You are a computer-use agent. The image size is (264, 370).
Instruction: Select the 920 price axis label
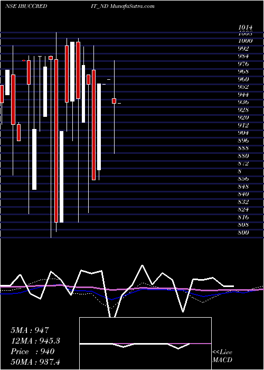pos(243,117)
